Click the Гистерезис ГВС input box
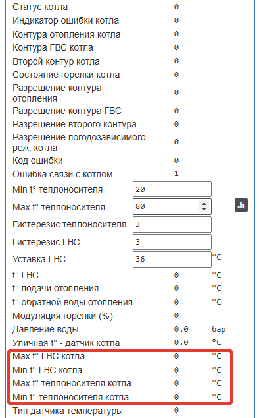 pyautogui.click(x=172, y=242)
